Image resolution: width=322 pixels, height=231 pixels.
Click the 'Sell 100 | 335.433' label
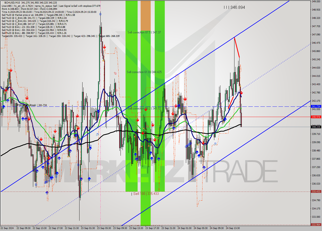coord(145,194)
